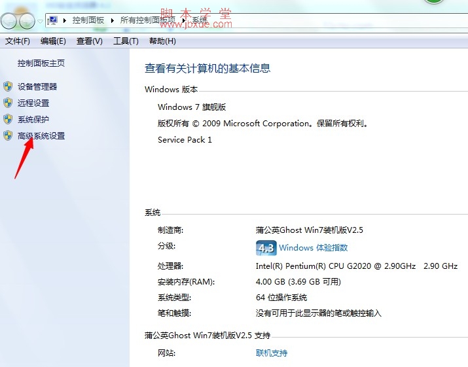Expand the arrow before 控制面板 breadcrumb
Image resolution: width=468 pixels, height=367 pixels.
click(x=64, y=20)
